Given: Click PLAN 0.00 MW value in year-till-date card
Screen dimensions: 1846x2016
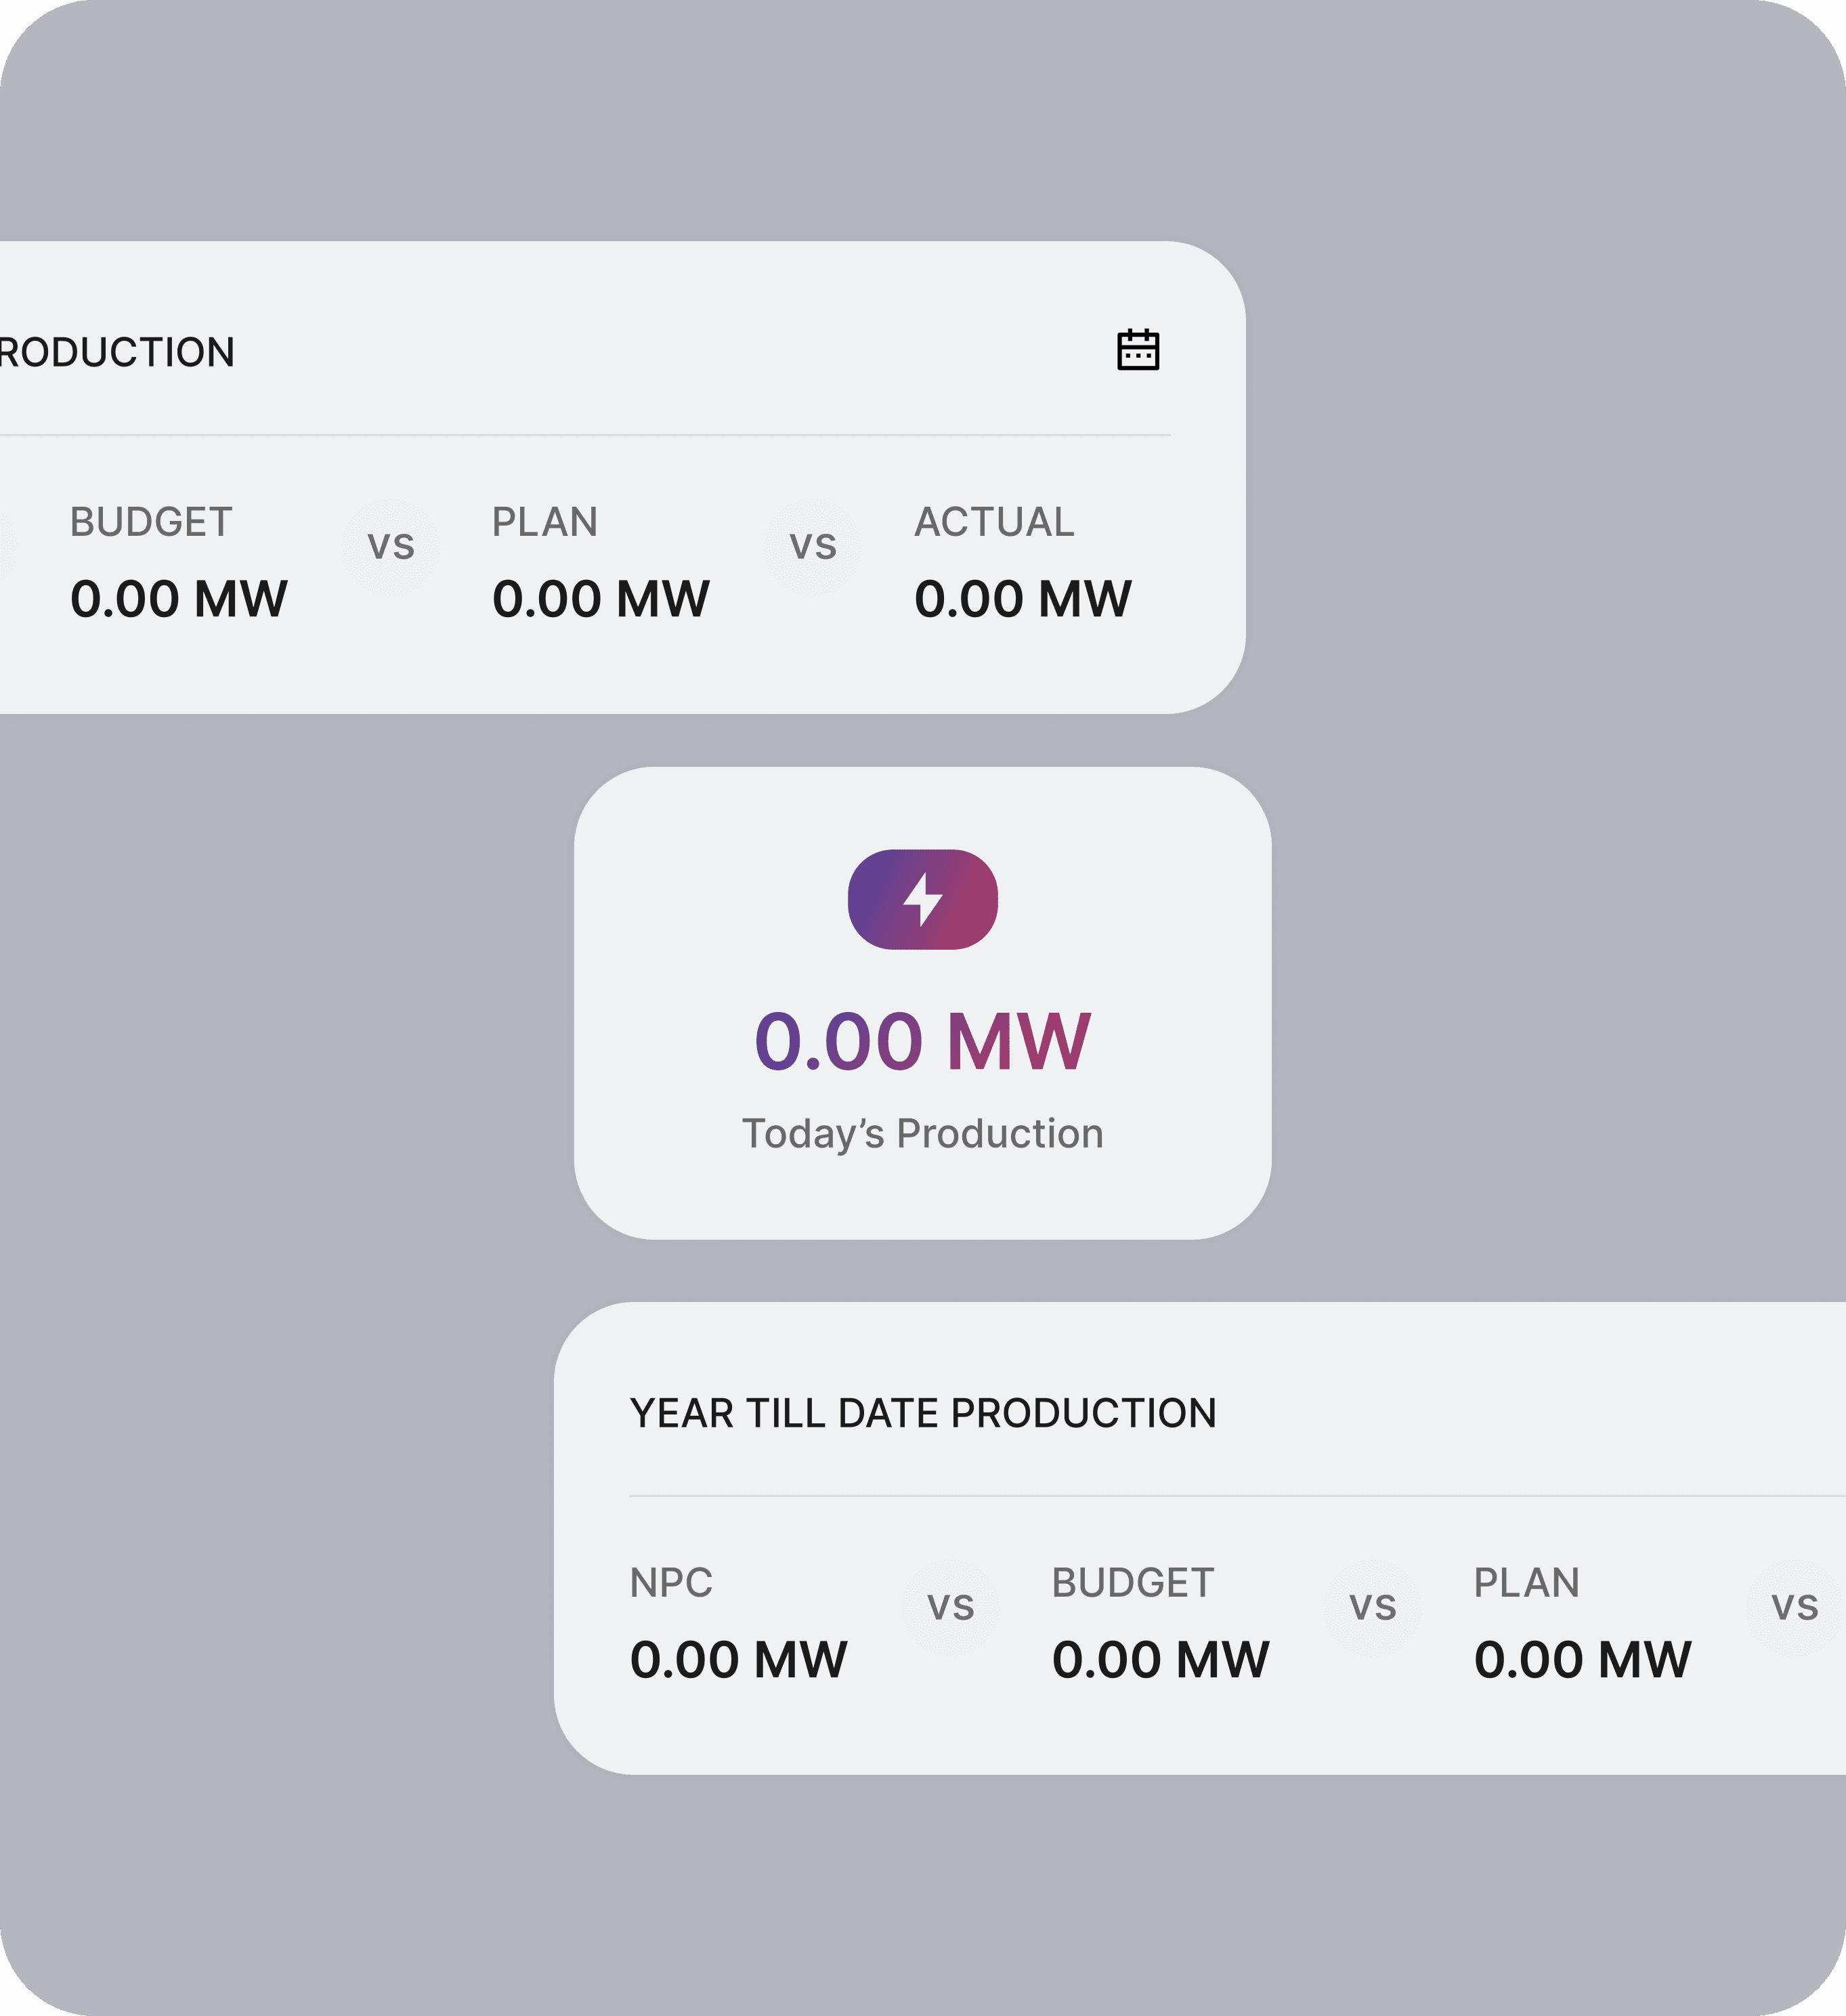Looking at the screenshot, I should click(1582, 1660).
